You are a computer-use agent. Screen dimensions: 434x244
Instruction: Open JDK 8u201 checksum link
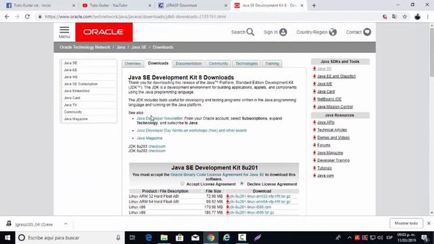[x=157, y=146]
